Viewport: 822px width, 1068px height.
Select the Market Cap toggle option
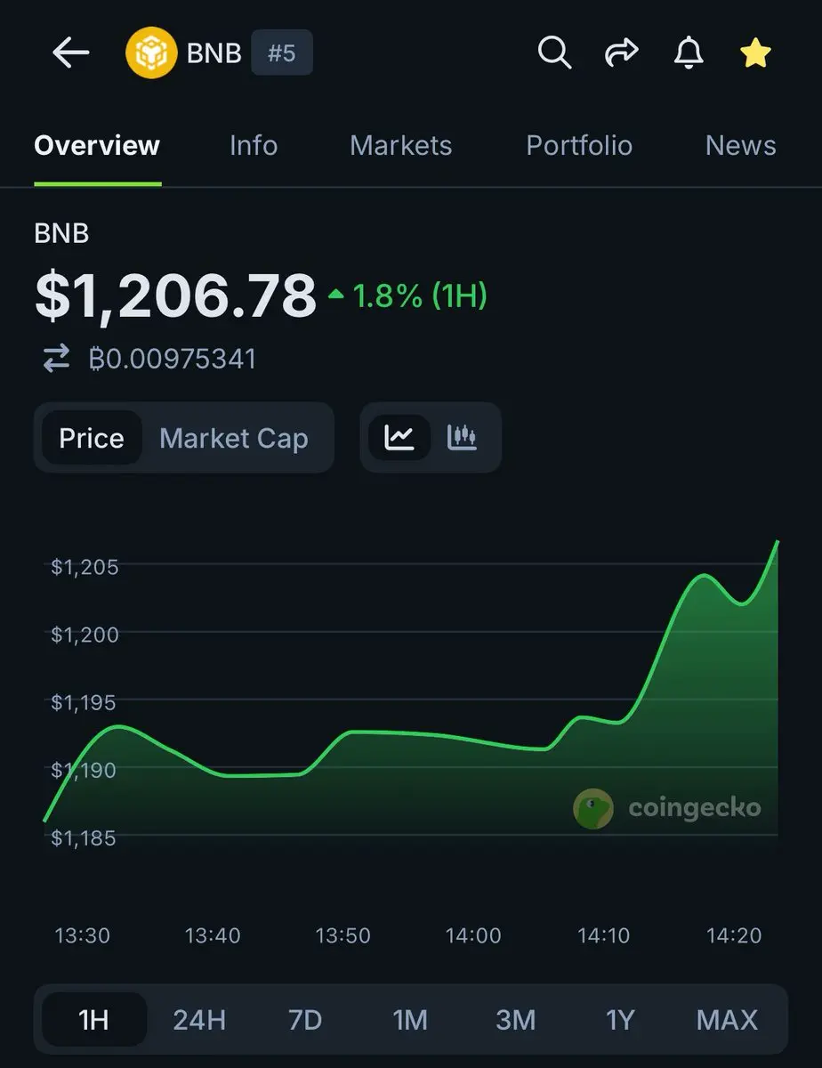pos(234,438)
